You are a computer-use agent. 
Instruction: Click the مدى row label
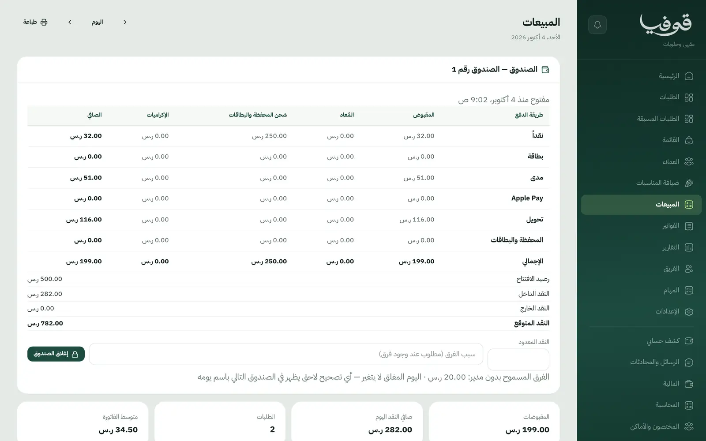[x=537, y=178]
